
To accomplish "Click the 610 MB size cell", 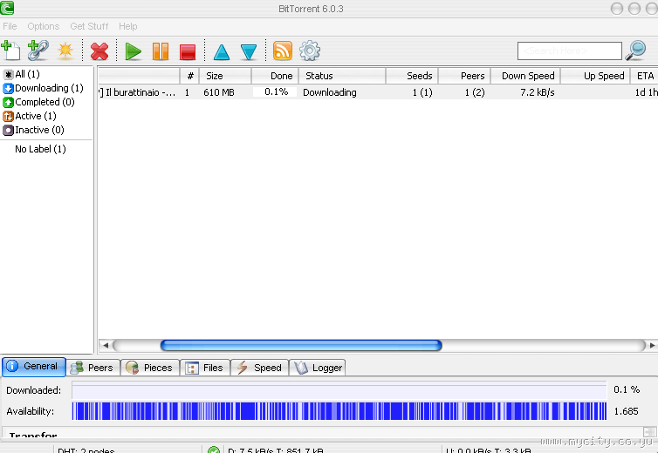I will tap(219, 92).
